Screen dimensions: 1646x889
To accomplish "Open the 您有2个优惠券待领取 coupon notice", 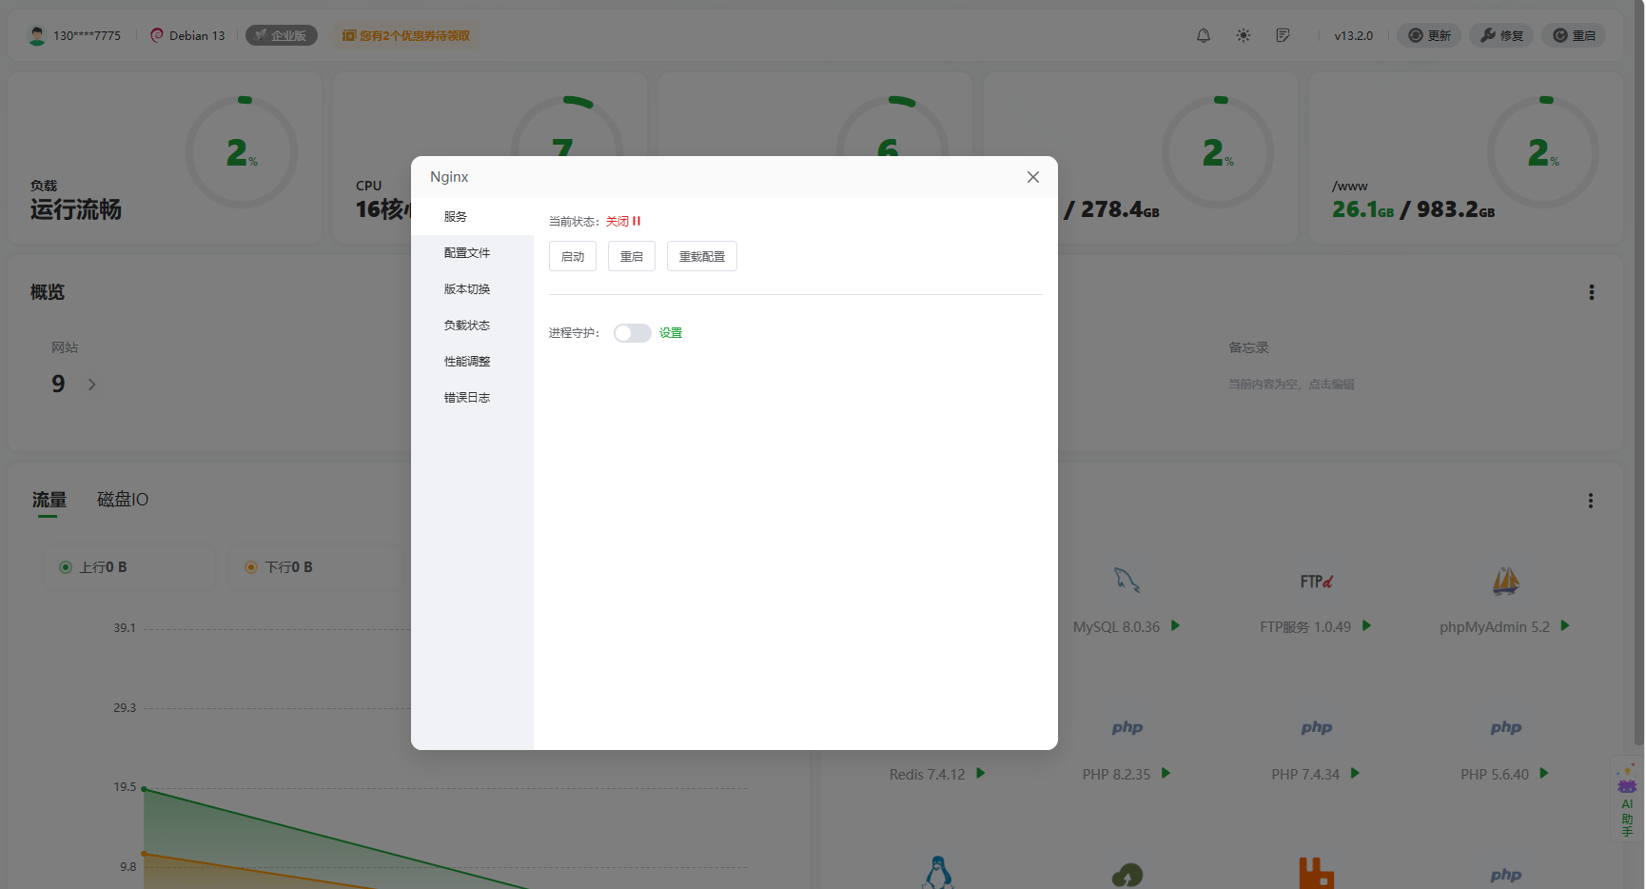I will tap(406, 35).
